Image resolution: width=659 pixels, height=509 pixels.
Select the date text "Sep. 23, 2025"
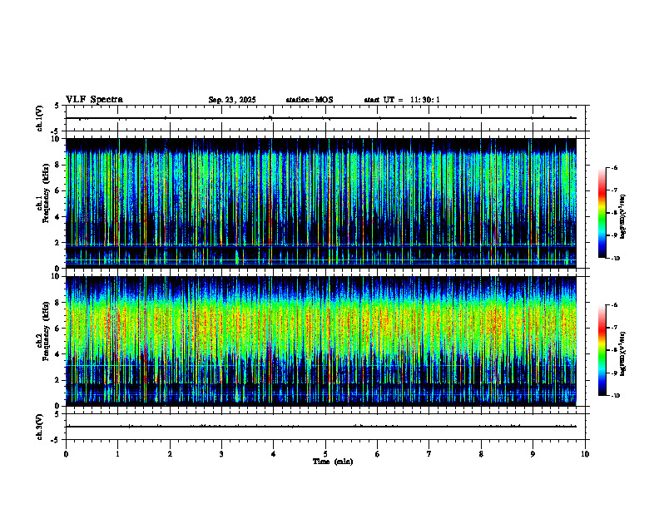[x=232, y=100]
